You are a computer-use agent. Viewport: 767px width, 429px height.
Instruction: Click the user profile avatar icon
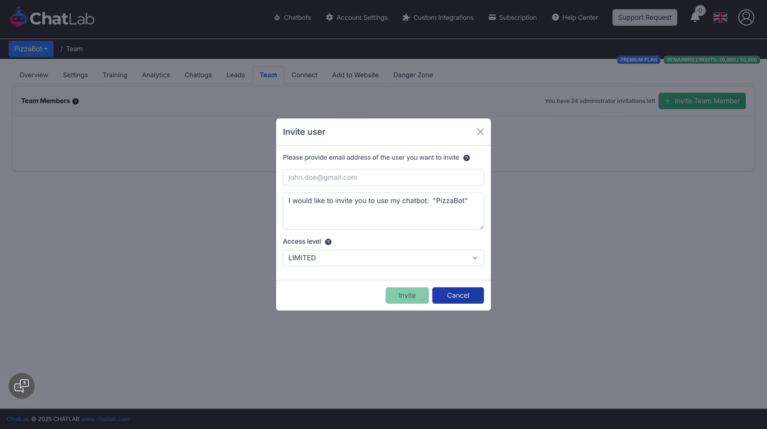(x=746, y=17)
